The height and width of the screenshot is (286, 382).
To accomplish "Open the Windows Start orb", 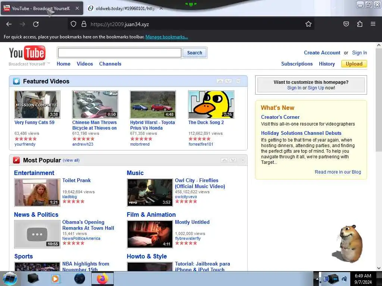I will click(10, 279).
